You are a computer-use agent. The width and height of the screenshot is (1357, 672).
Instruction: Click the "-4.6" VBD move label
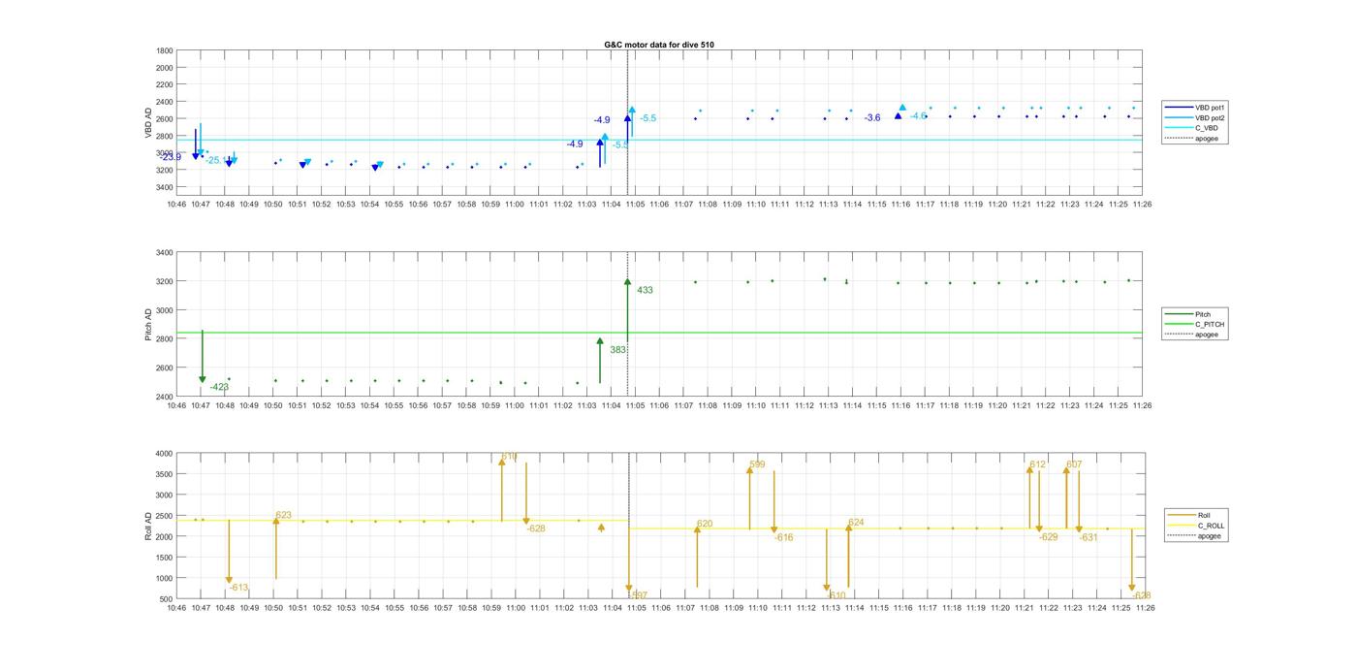pos(918,115)
